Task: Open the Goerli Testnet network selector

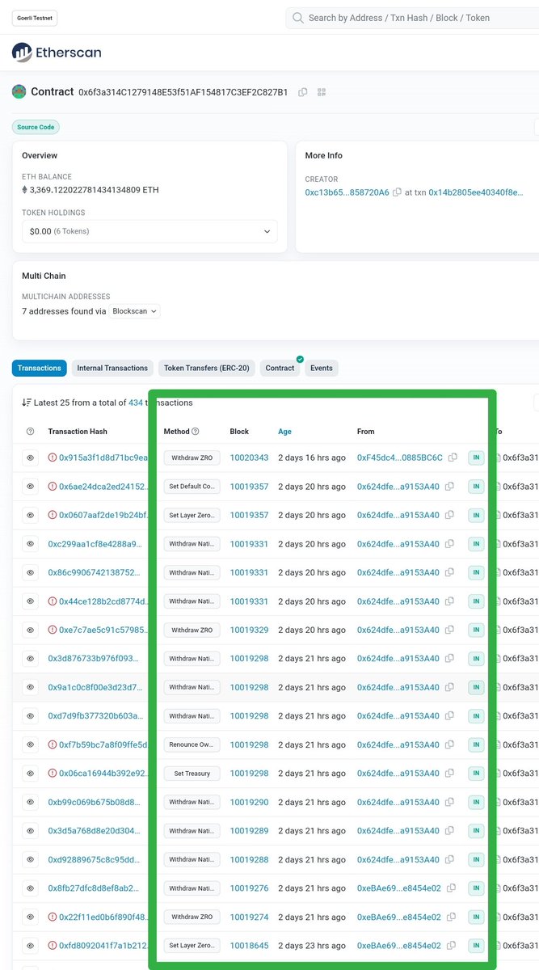Action: point(35,18)
